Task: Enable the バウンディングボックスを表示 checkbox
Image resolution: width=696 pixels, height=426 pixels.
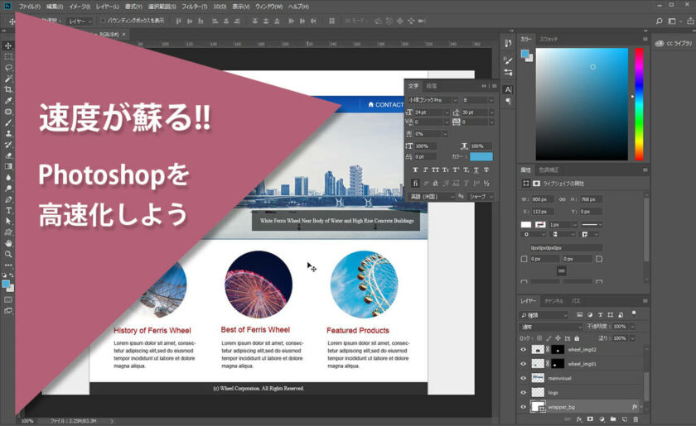Action: point(103,21)
